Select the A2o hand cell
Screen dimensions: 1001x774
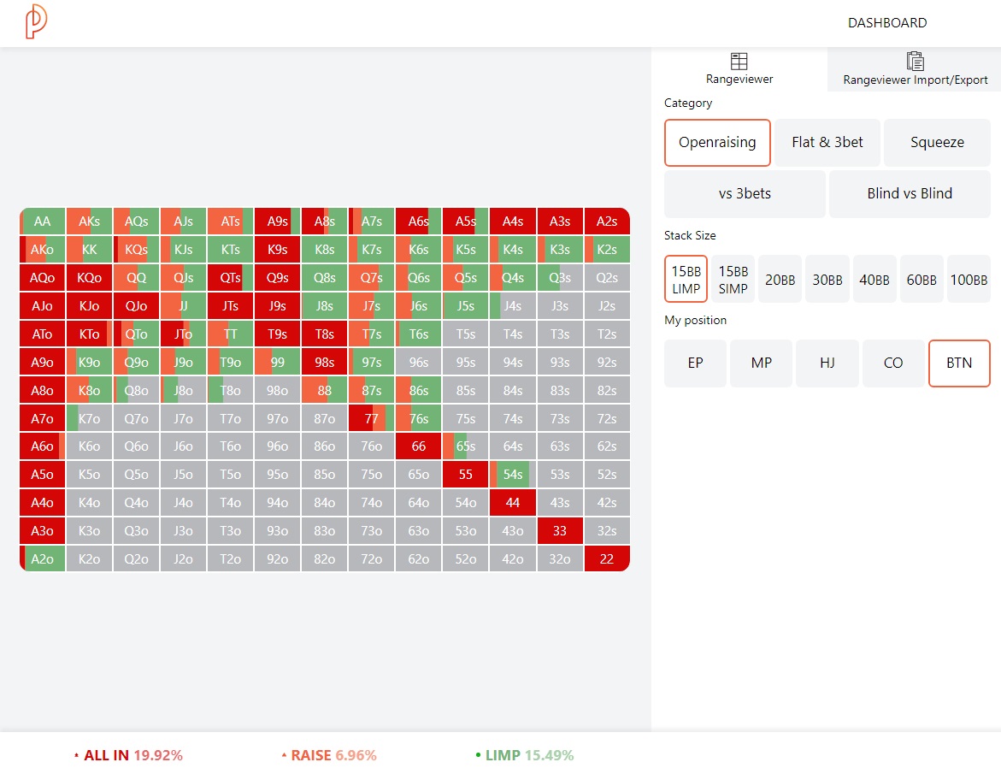pos(42,558)
